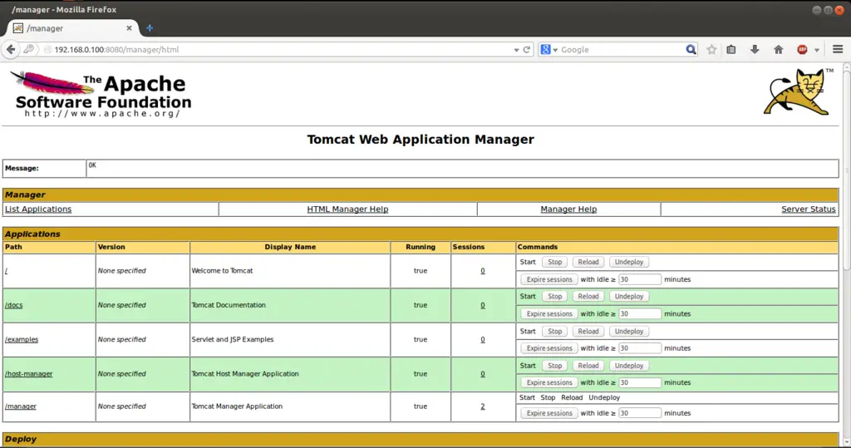View sessions count for root application

(483, 270)
